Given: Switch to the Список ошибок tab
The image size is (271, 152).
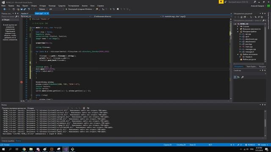Looking at the screenshot, I should tap(8, 141).
